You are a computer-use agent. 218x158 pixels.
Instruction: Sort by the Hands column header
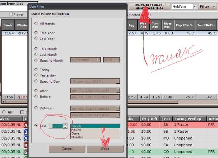coord(8,25)
